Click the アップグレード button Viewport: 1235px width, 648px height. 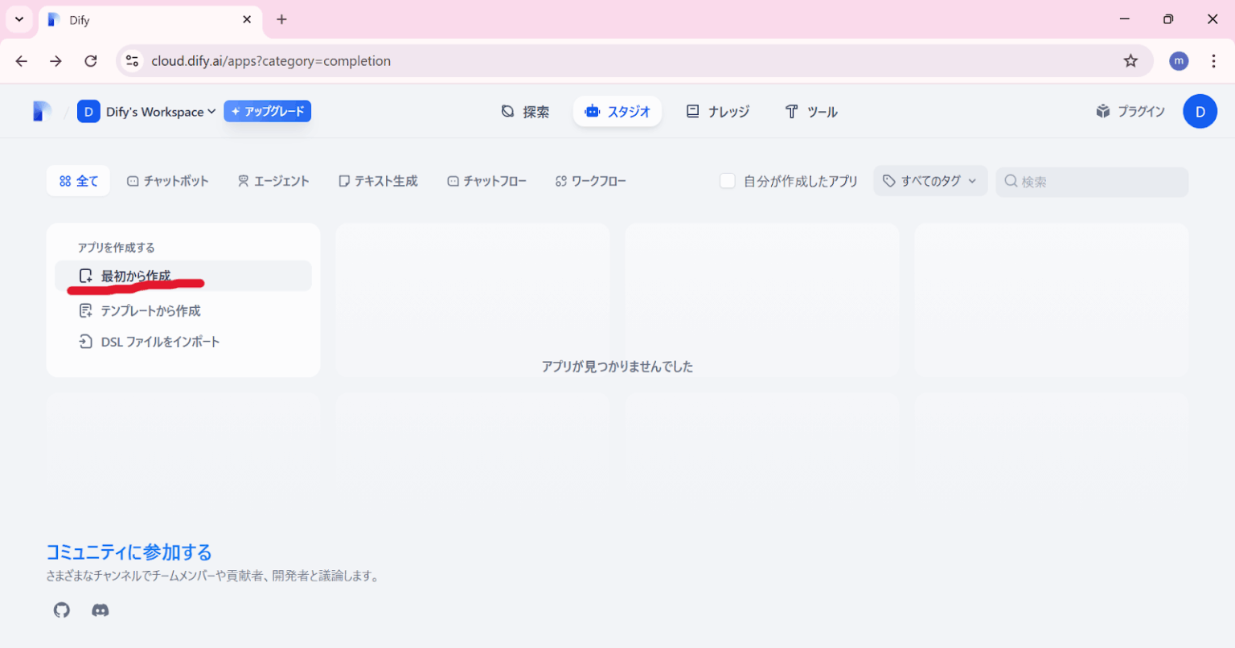267,111
